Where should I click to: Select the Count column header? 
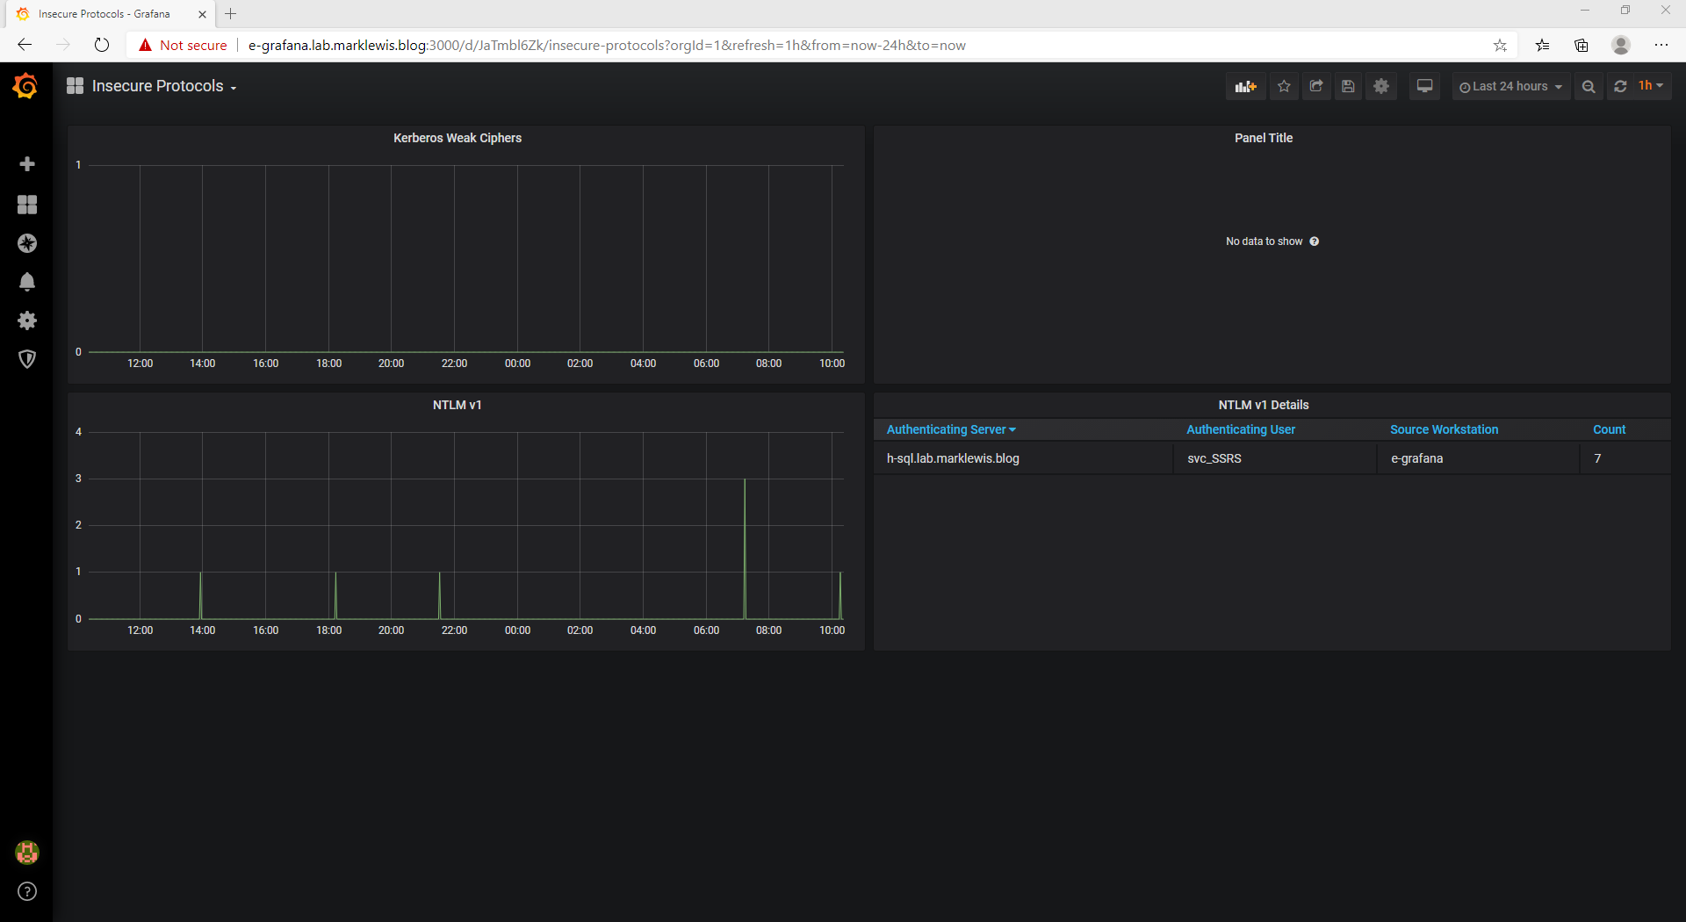point(1609,429)
